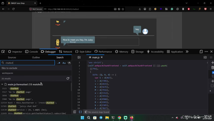Toggle the regex search modifier
This screenshot has width=214, height=121.
coord(59,63)
